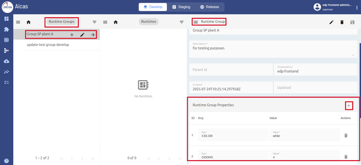Click the Runtimes chip label

tap(149, 22)
